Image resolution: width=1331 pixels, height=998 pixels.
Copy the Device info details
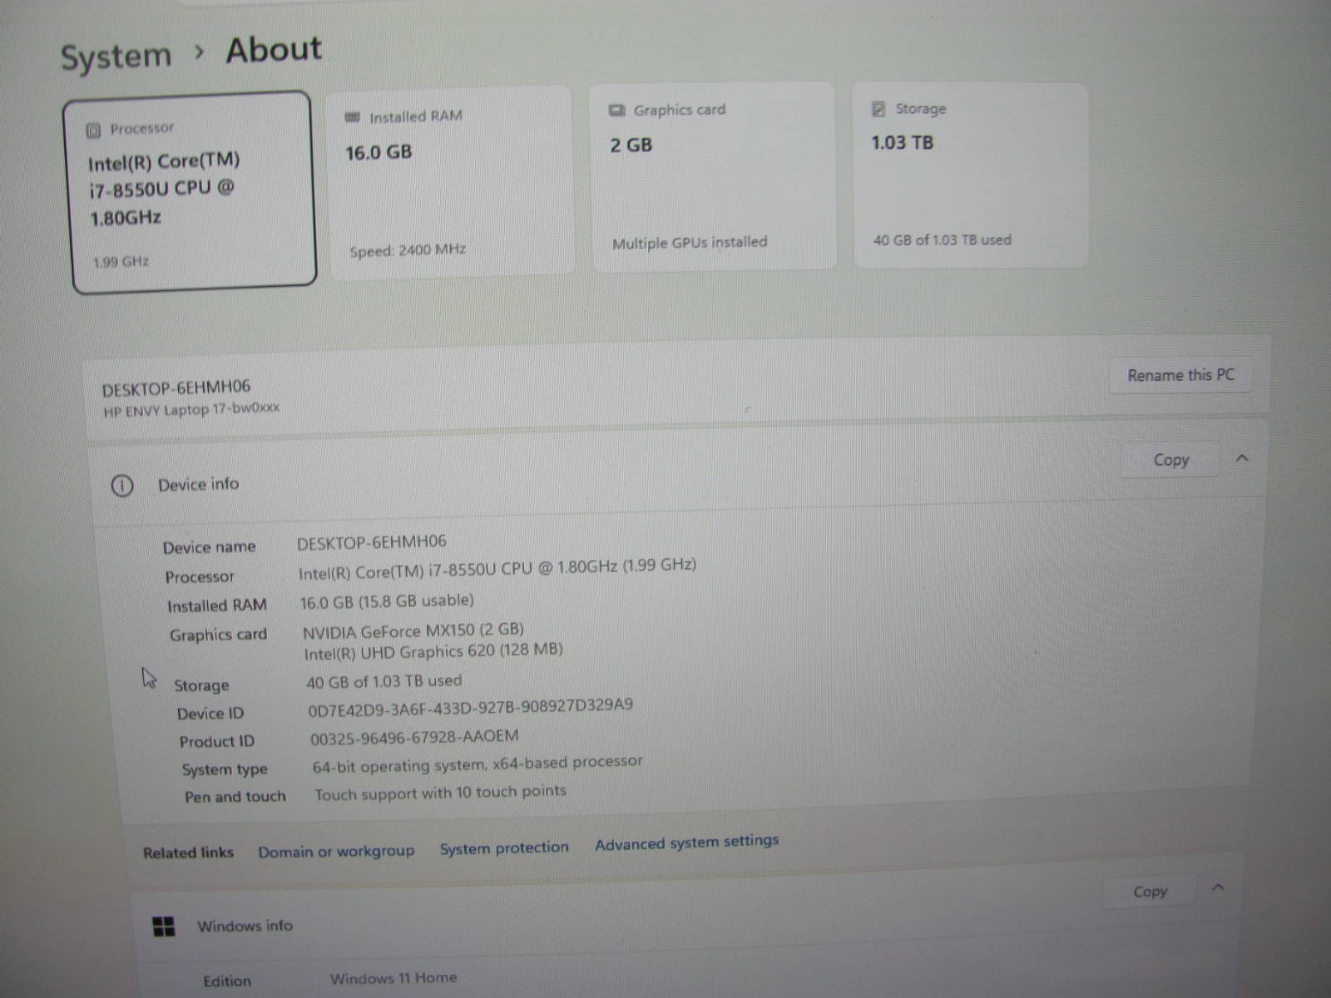click(1170, 460)
